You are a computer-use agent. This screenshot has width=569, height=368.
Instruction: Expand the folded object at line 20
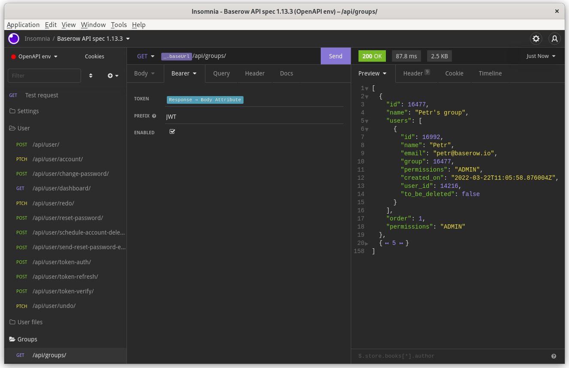(367, 243)
